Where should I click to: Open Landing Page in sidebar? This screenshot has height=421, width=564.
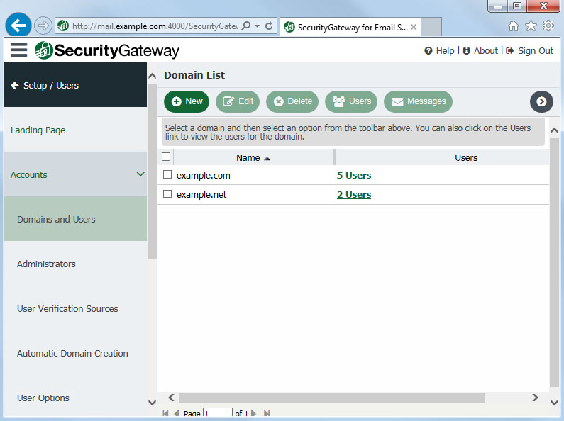coord(38,130)
